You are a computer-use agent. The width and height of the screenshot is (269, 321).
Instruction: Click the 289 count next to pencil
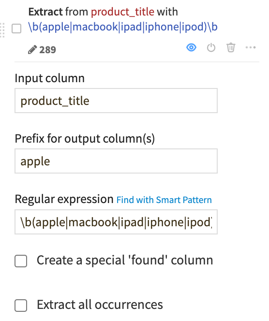tap(47, 50)
